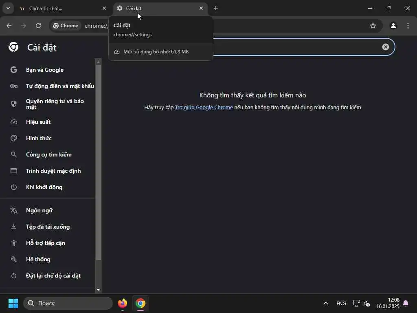Open 'Hỗ trợ tiếp cận' settings
The width and height of the screenshot is (417, 313).
coord(47,243)
